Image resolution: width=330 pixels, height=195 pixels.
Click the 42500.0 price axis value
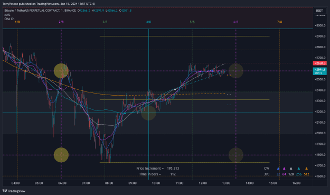(x=320, y=79)
